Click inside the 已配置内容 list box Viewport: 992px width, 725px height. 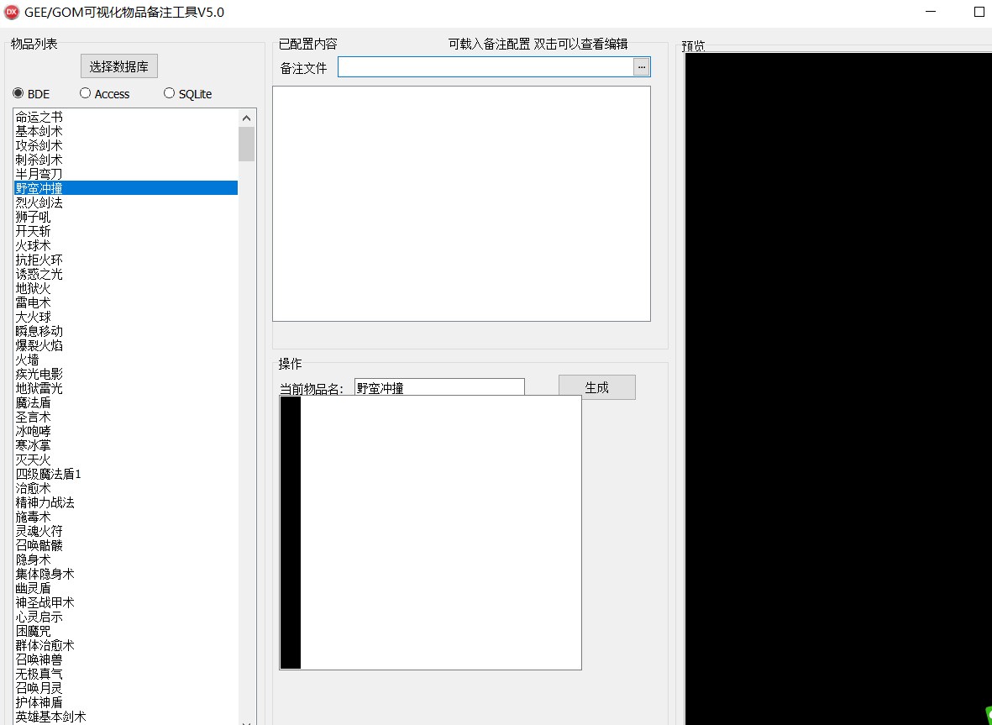pos(461,203)
